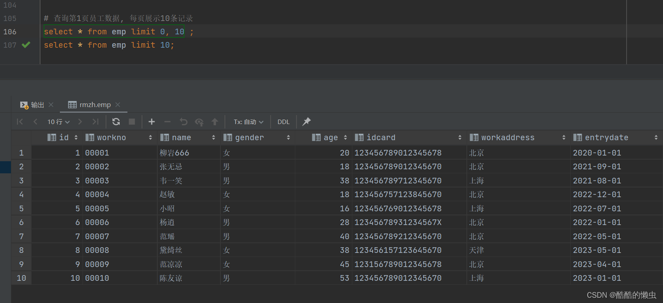Click idcard cell 123456157123645670
Viewport: 663px width, 303px height.
409,250
